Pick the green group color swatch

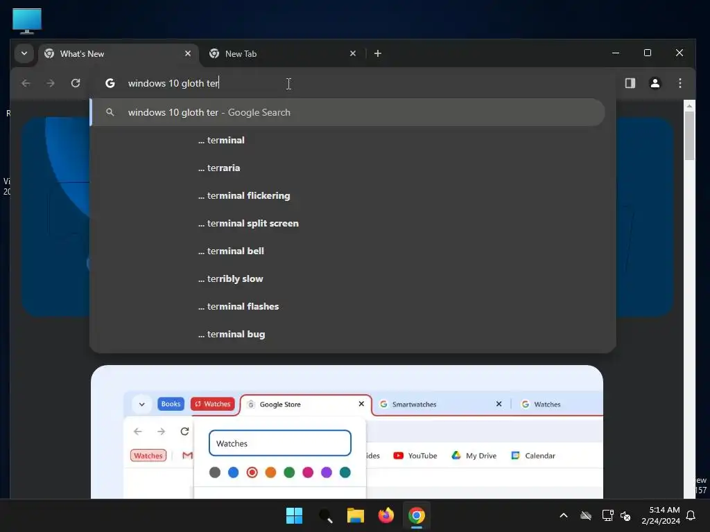click(289, 472)
